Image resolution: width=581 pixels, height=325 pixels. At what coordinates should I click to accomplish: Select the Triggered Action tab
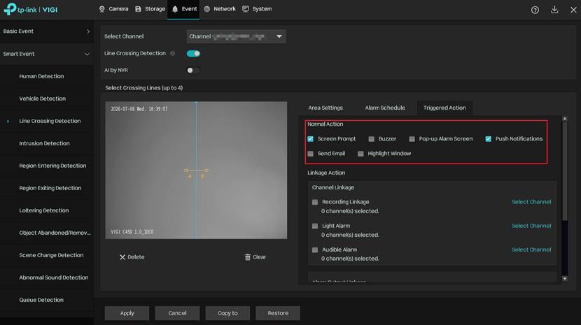[x=444, y=108]
